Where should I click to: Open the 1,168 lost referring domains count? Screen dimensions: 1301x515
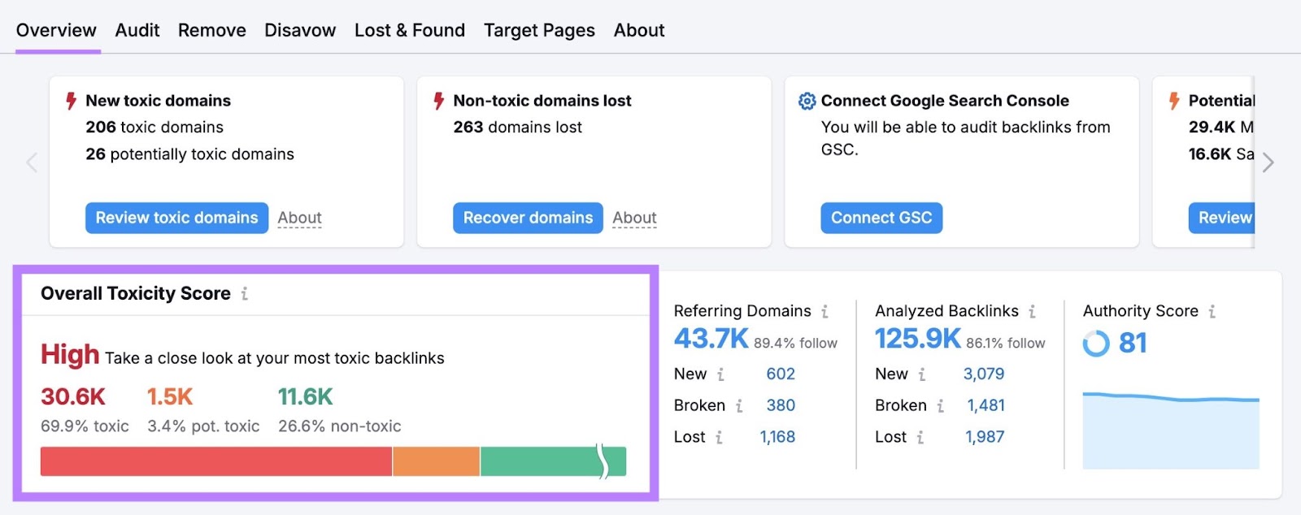pyautogui.click(x=777, y=437)
